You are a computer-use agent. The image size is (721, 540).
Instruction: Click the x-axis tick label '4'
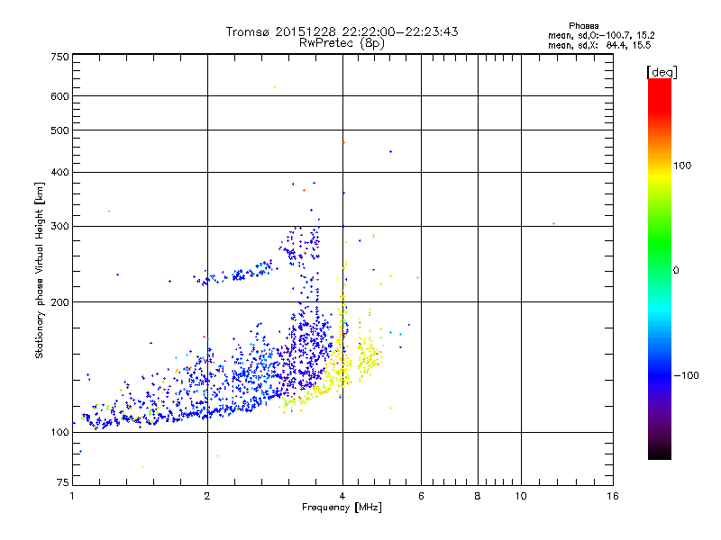point(342,496)
